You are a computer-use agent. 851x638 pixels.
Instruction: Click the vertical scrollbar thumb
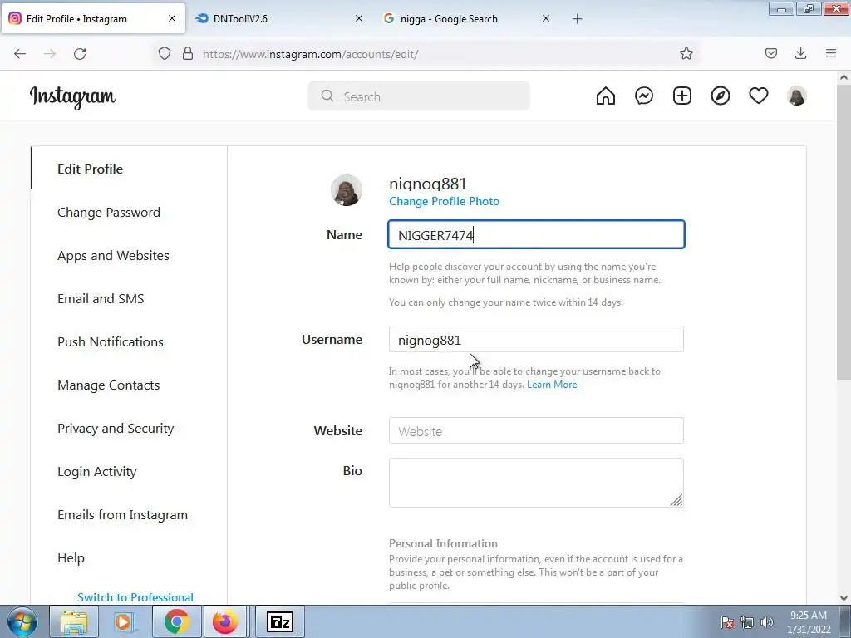844,233
